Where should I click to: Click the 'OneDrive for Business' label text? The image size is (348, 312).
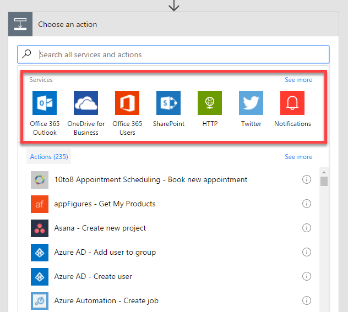86,128
